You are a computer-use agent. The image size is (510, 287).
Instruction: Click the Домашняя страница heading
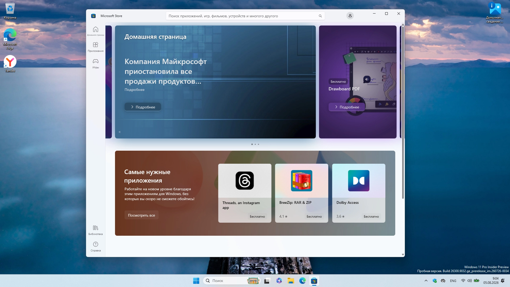[x=155, y=37]
